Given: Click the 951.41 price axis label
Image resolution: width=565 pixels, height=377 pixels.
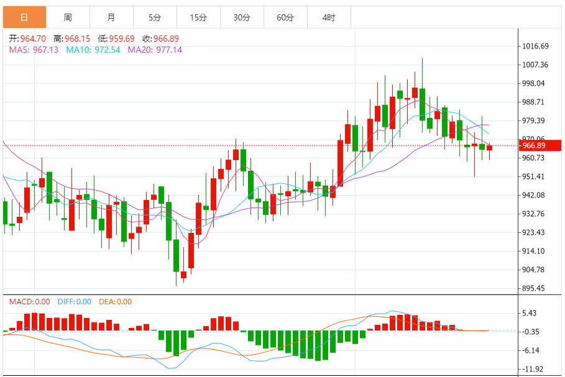Looking at the screenshot, I should coord(533,177).
